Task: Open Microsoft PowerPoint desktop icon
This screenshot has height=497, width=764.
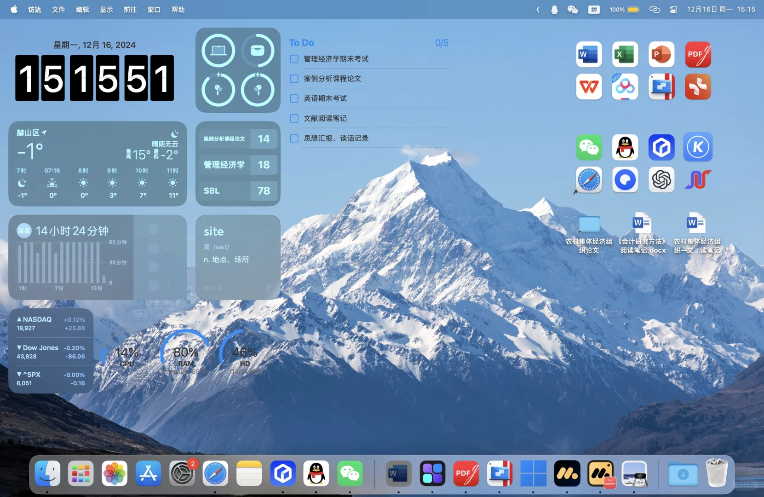Action: point(661,55)
